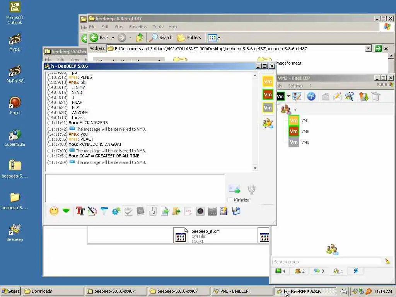Open the Microsoft Outlook desktop icon

pos(15,14)
